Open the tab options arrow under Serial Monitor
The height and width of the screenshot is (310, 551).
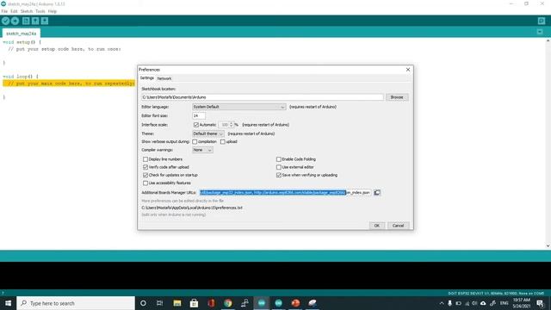[540, 32]
